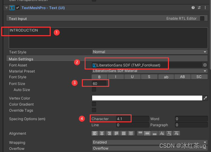Viewport: 211px width, 152px height.
Task: Click the INTRODUCTION text input area
Action: point(108,38)
